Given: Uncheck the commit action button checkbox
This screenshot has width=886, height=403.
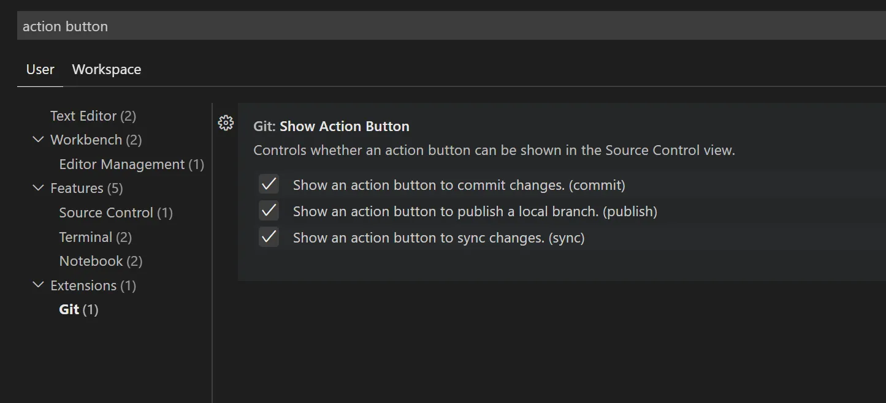Looking at the screenshot, I should pyautogui.click(x=269, y=184).
